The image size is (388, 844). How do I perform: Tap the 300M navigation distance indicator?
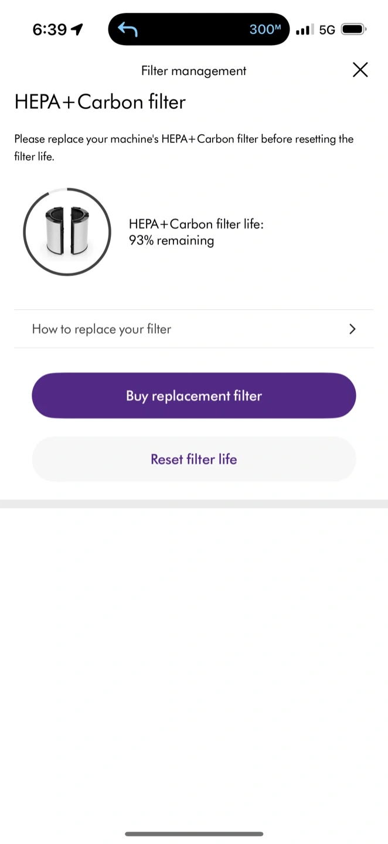[265, 29]
